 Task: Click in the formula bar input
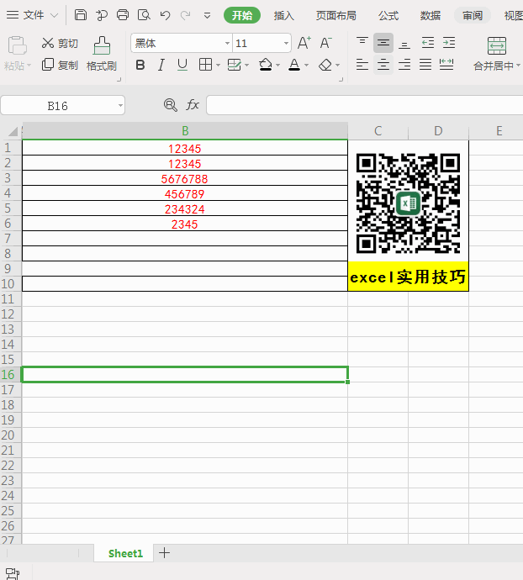[364, 105]
